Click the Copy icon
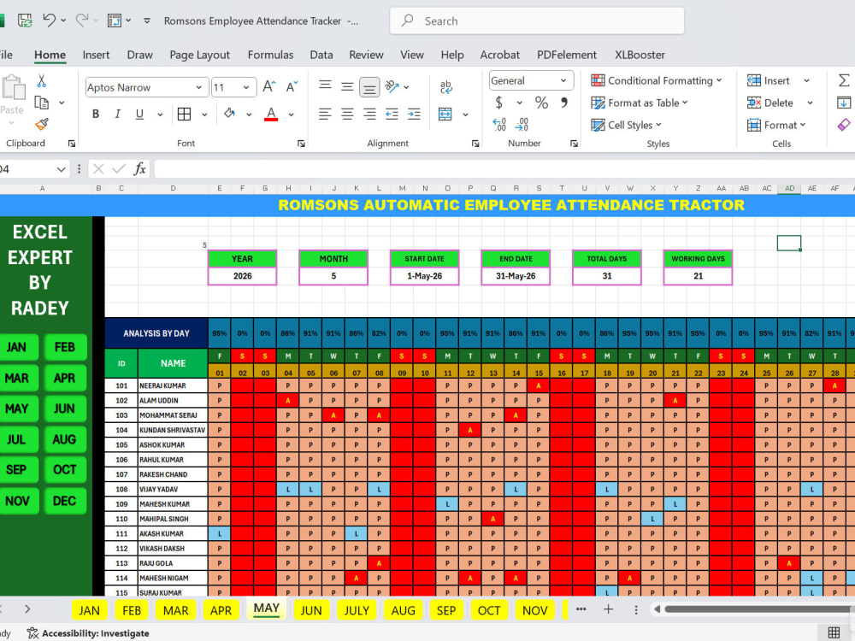 point(41,103)
